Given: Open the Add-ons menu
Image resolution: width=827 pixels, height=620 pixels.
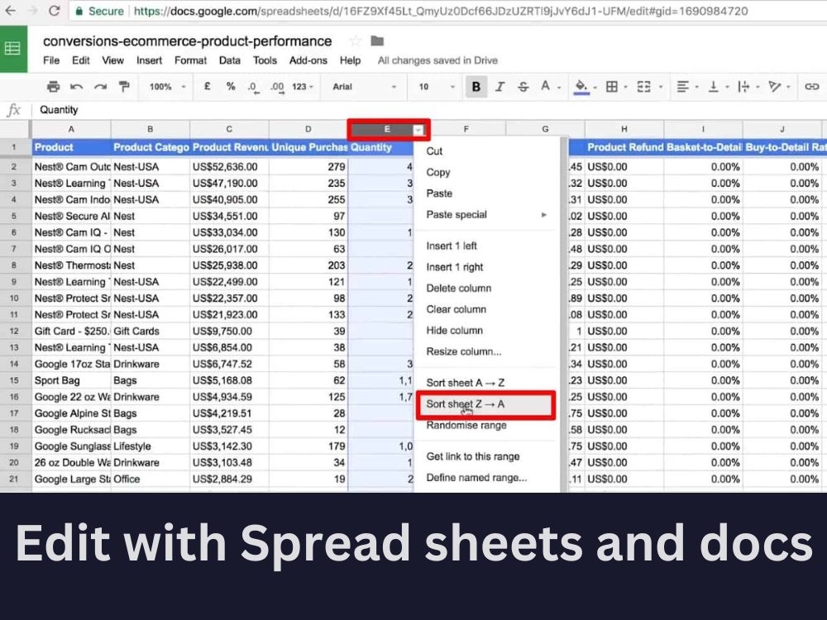Looking at the screenshot, I should [x=308, y=60].
